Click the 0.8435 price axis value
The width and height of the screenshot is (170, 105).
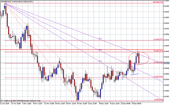167,85
